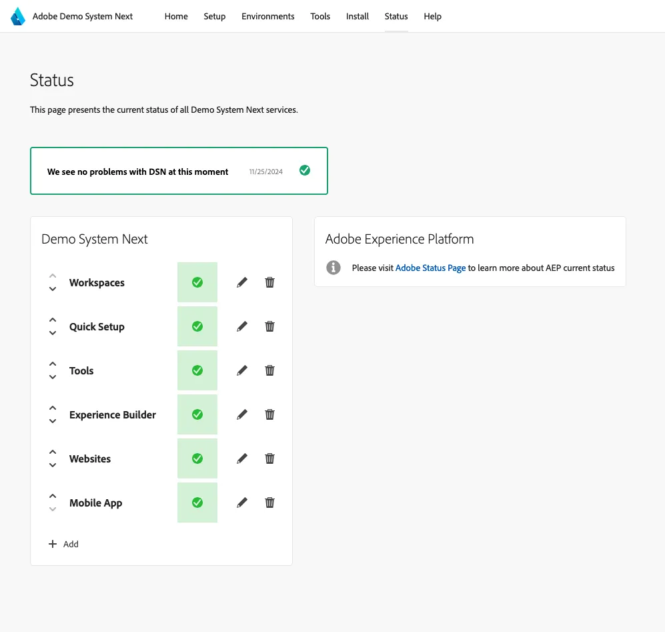This screenshot has width=665, height=632.
Task: Click the Adobe Demo System Next title
Action: 83,16
